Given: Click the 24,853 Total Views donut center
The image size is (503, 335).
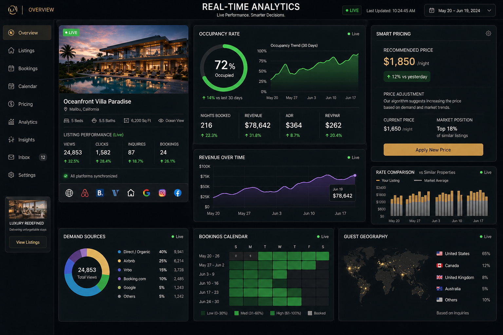Looking at the screenshot, I should (x=87, y=273).
